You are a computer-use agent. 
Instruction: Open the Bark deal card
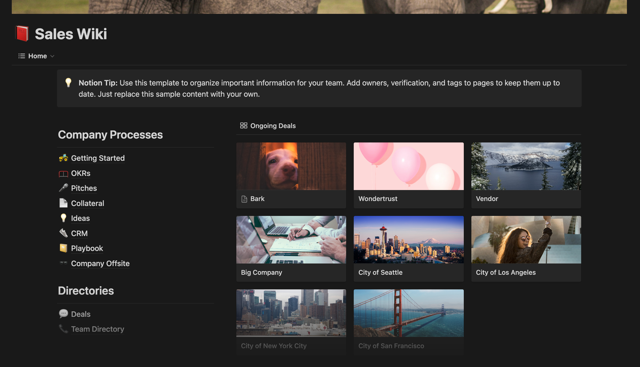pos(291,175)
